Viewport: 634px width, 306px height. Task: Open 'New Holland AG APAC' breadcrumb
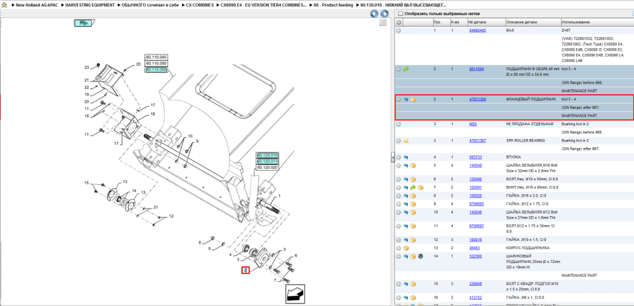coord(36,5)
